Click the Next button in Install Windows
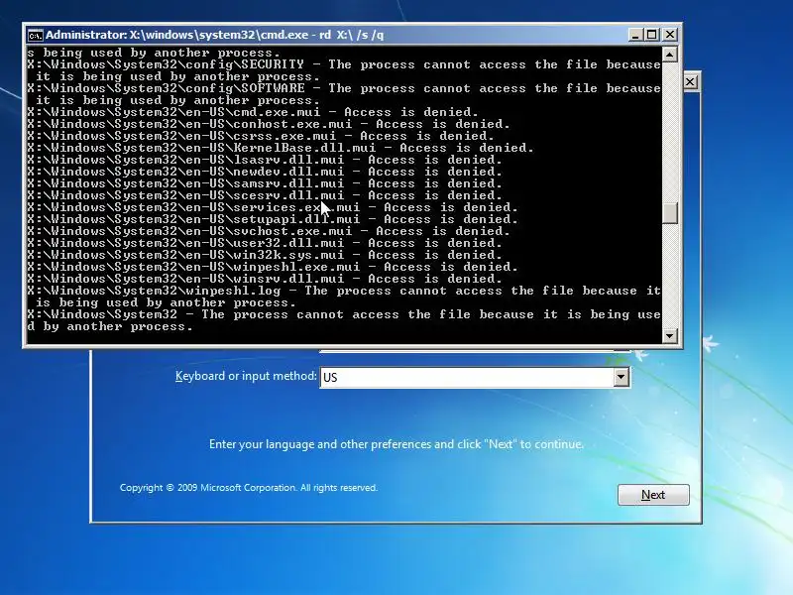 pos(653,494)
